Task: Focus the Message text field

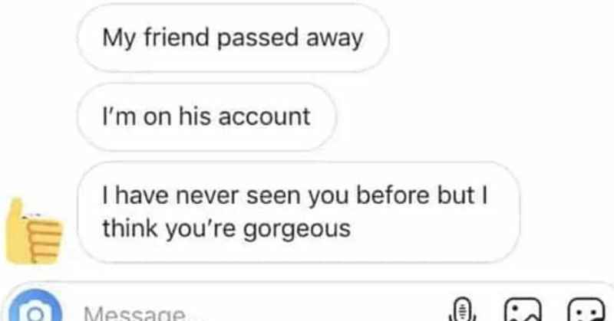Action: click(x=251, y=312)
